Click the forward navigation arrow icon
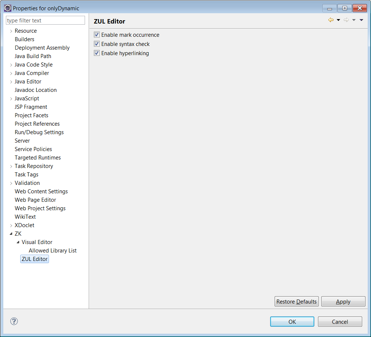 point(346,20)
